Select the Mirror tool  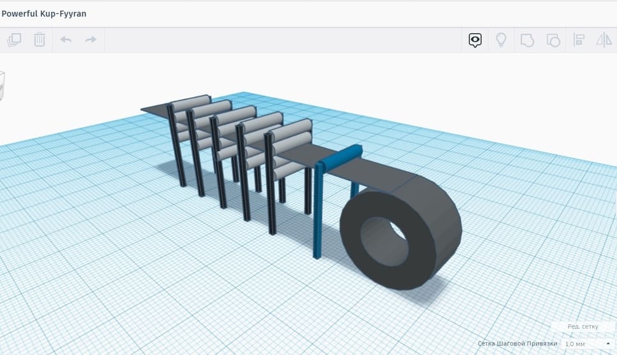click(604, 40)
